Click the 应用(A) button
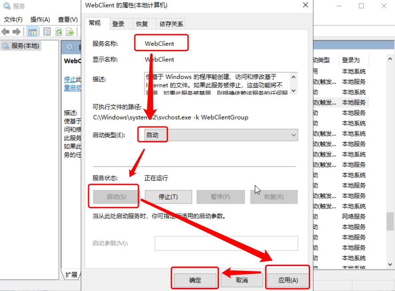 coord(288,280)
